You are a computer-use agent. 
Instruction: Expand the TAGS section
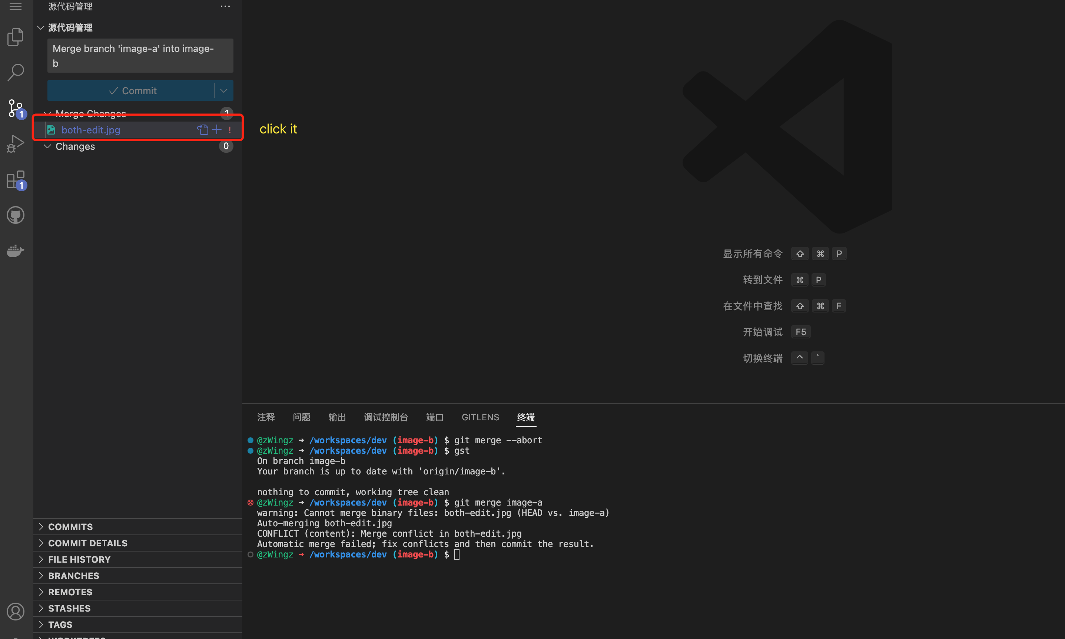(x=138, y=625)
